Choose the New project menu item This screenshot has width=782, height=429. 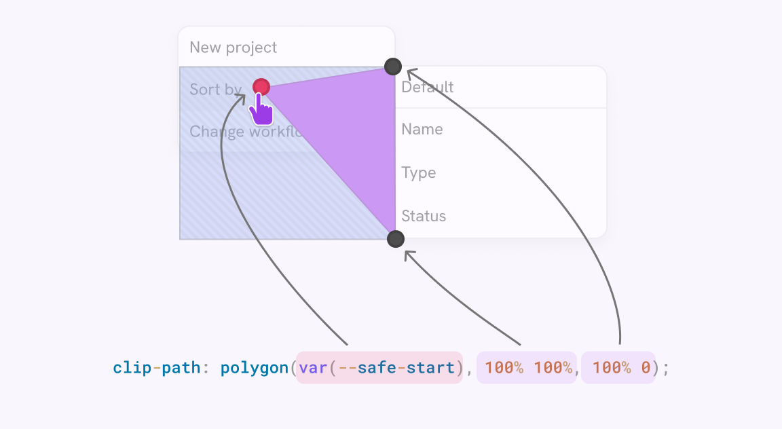pyautogui.click(x=234, y=48)
